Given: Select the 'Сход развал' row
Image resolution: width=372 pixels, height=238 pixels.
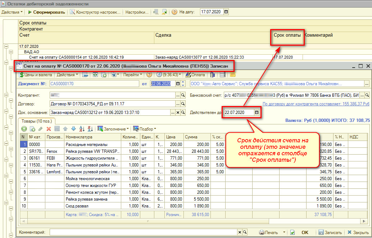Looking at the screenshot, I should tap(194, 206).
